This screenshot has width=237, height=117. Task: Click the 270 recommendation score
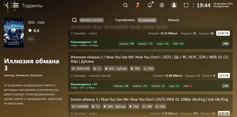226,86
